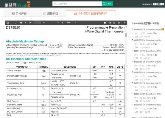Download the 128KB datasheet file
This screenshot has width=165, height=118.
click(x=155, y=76)
